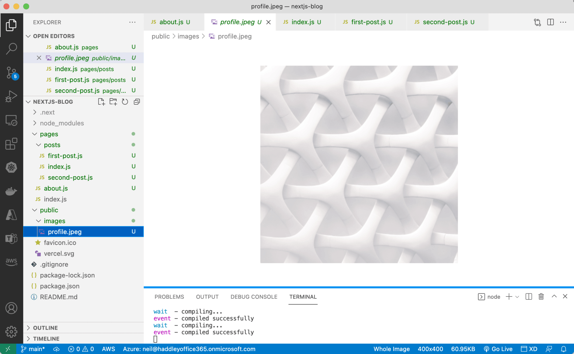Open the Search view in activity bar
Viewport: 574px width, 354px height.
[x=12, y=49]
